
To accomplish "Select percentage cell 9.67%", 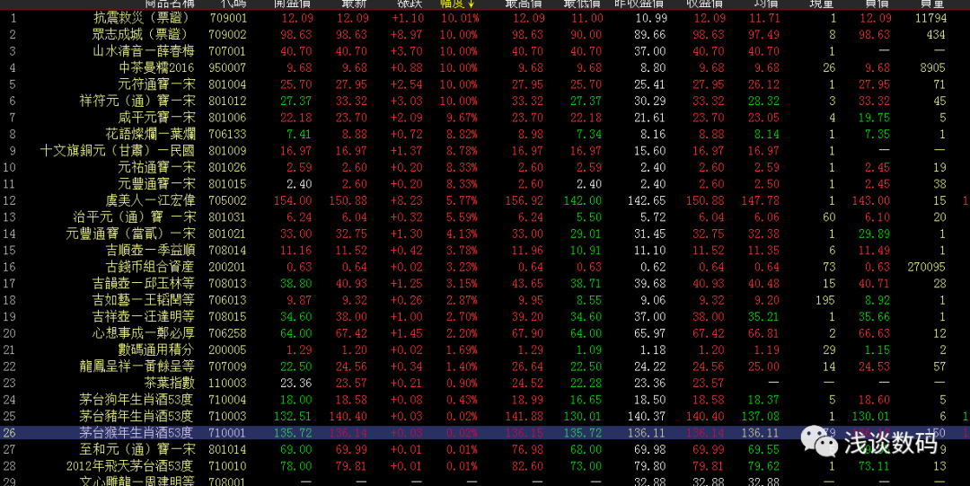I will click(x=463, y=118).
